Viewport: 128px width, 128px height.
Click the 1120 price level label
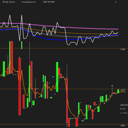[x=123, y=49]
